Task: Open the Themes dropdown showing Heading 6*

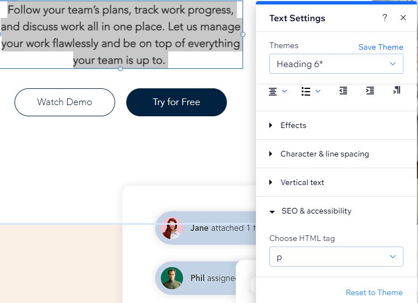Action: [336, 64]
